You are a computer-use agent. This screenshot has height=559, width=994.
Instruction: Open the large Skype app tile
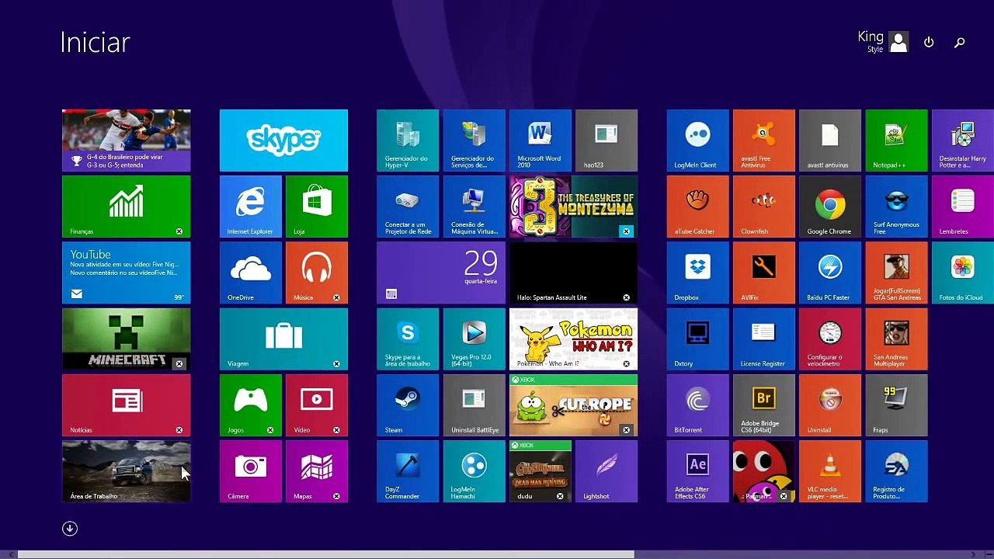(283, 141)
